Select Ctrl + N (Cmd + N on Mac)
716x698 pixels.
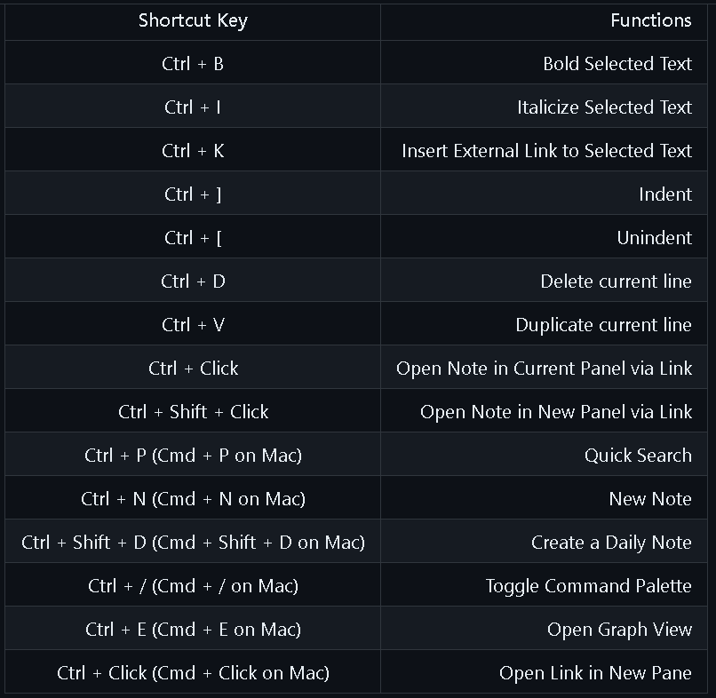point(193,498)
